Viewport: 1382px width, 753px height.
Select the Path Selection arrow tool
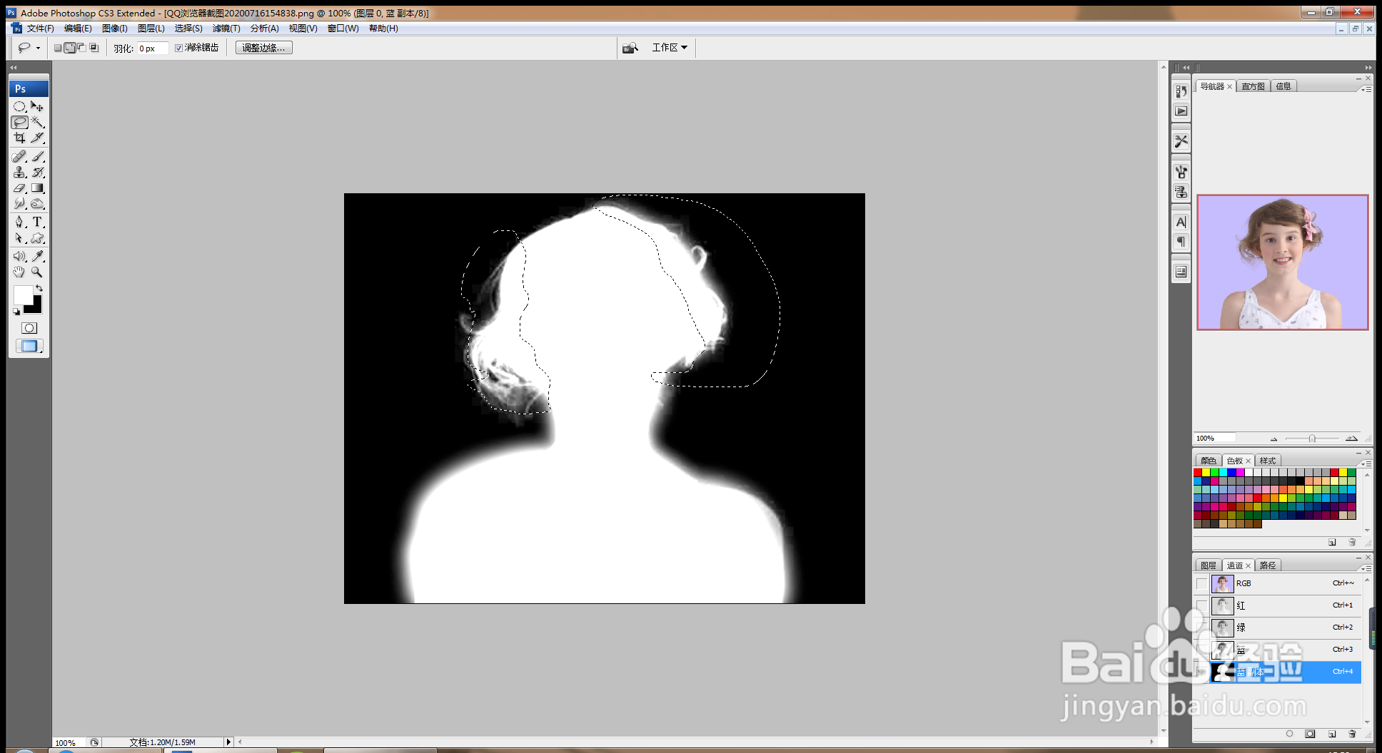tap(19, 238)
